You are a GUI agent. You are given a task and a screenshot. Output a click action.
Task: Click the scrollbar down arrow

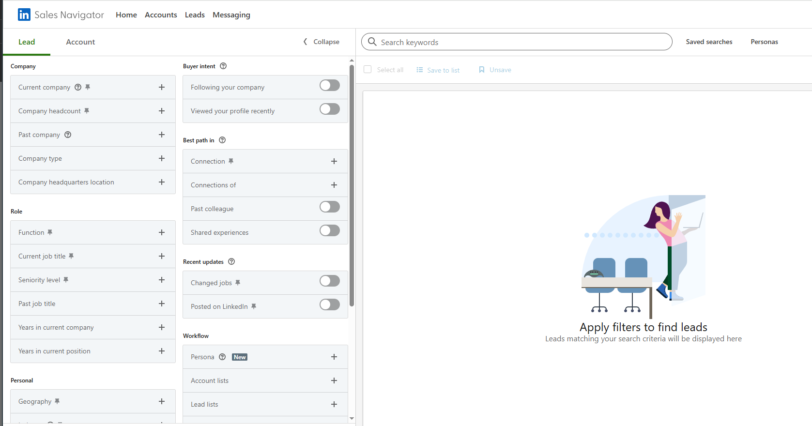click(352, 418)
